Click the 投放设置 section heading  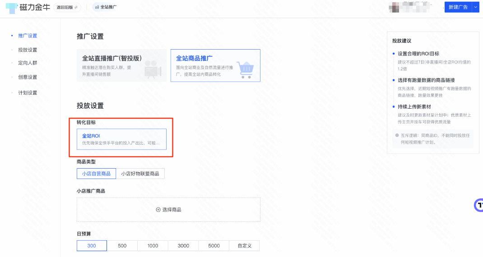tap(90, 106)
